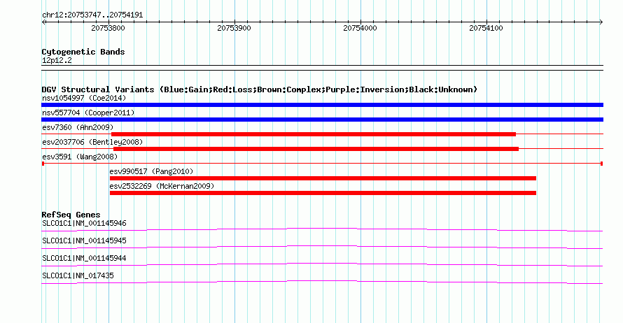This screenshot has width=623, height=323.
Task: Open variant label esv990517 (Pang2010)
Action: [x=151, y=171]
